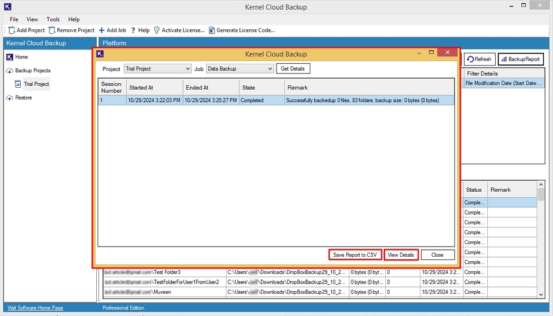Open the Backup Report button
Image resolution: width=553 pixels, height=316 pixels.
click(520, 59)
